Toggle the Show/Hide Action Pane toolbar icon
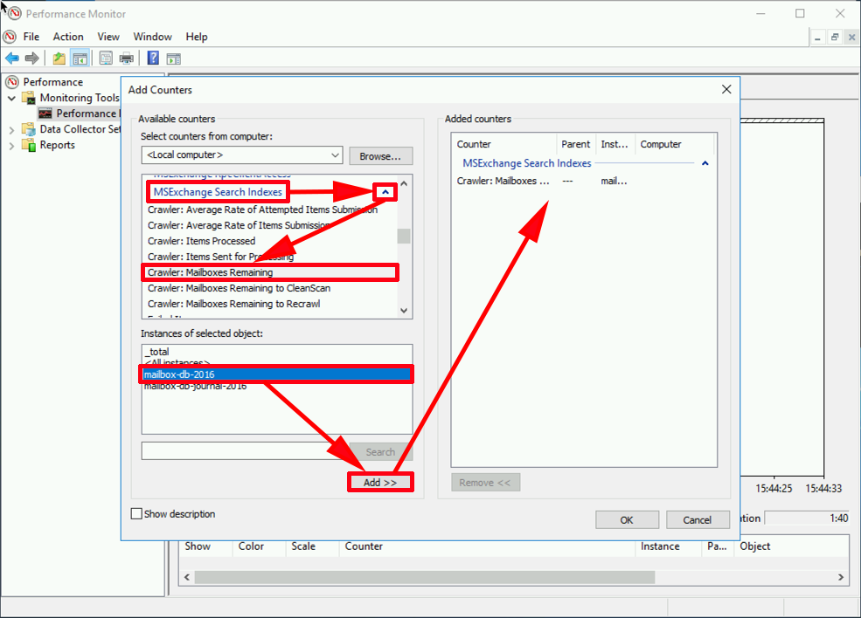Viewport: 861px width, 618px height. point(174,58)
